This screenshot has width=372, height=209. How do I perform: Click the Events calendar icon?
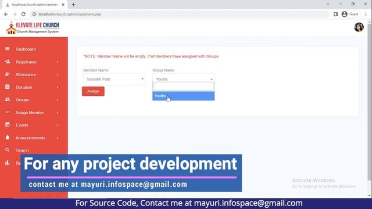point(8,124)
